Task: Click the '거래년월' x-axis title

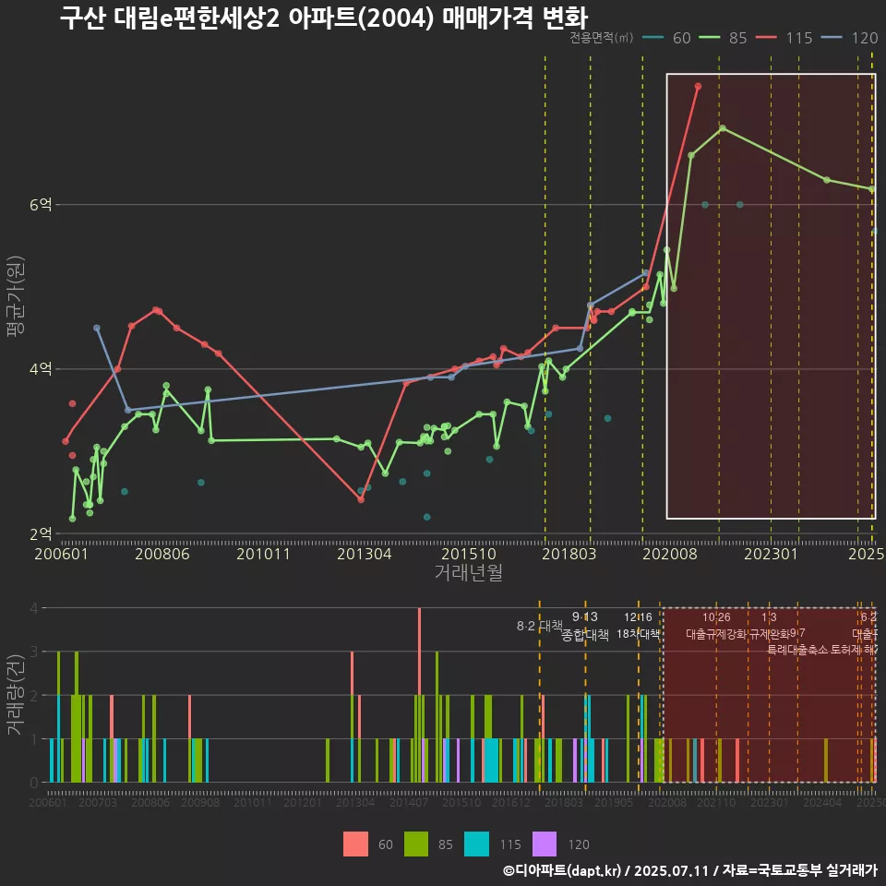Action: point(469,572)
